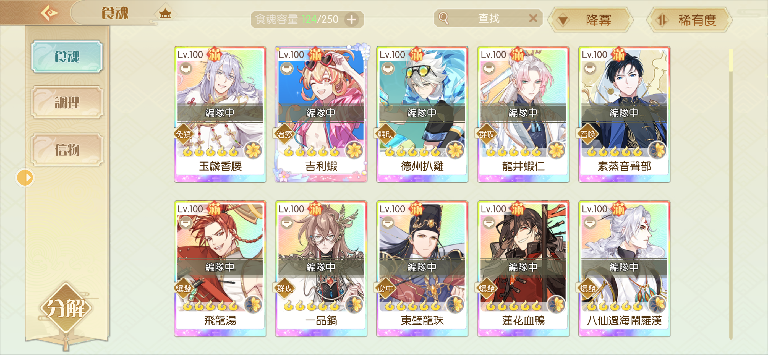Tap the bowl icon on 吉利蝦 card
The width and height of the screenshot is (768, 355).
click(x=287, y=69)
